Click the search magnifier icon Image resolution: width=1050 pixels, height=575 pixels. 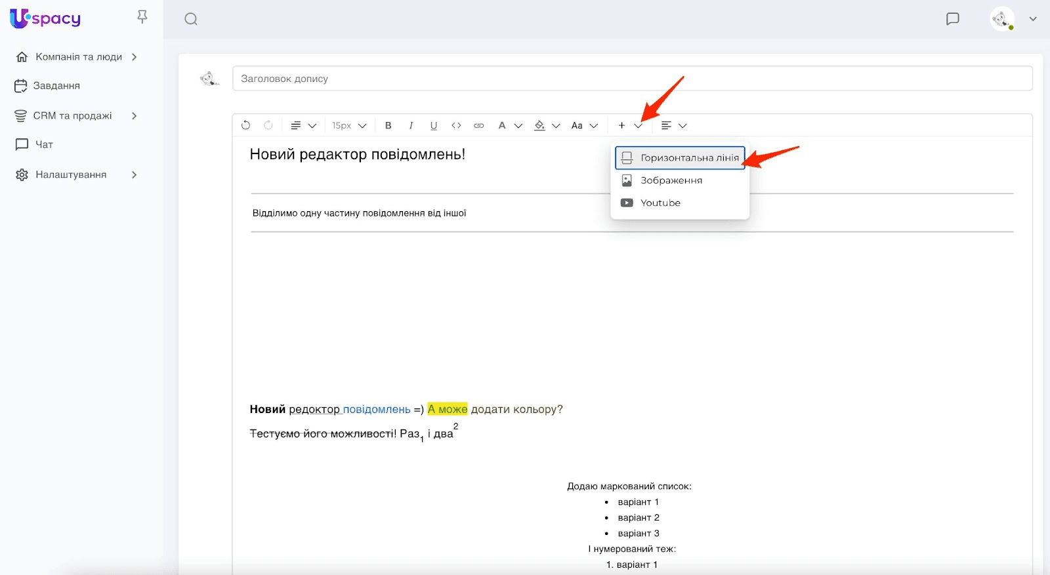tap(191, 19)
